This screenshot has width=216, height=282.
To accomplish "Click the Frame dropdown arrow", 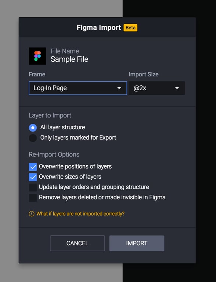I will [x=119, y=88].
